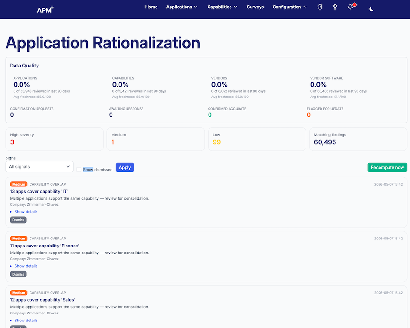Expand Show details for 'IT' capability
Image resolution: width=410 pixels, height=328 pixels.
[24, 212]
